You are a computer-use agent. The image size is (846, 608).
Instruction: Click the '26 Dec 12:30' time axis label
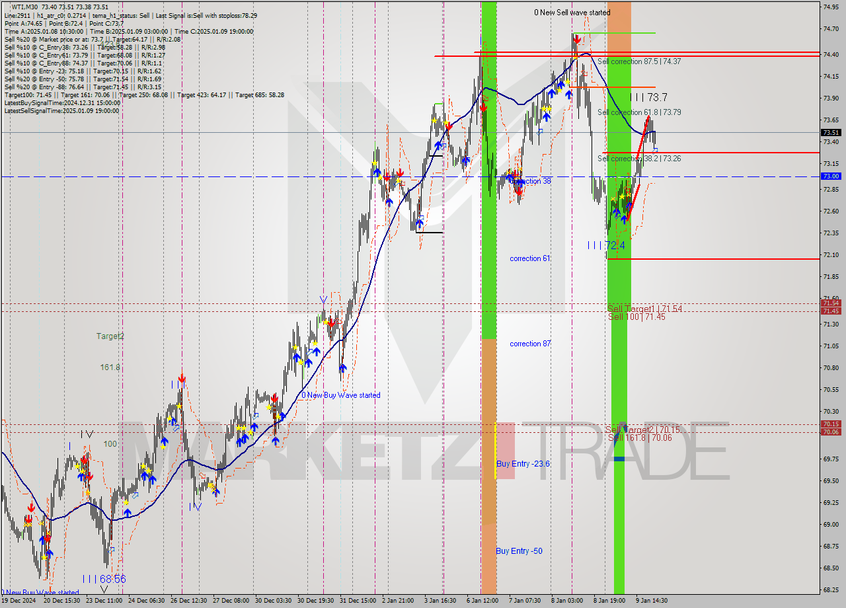188,601
